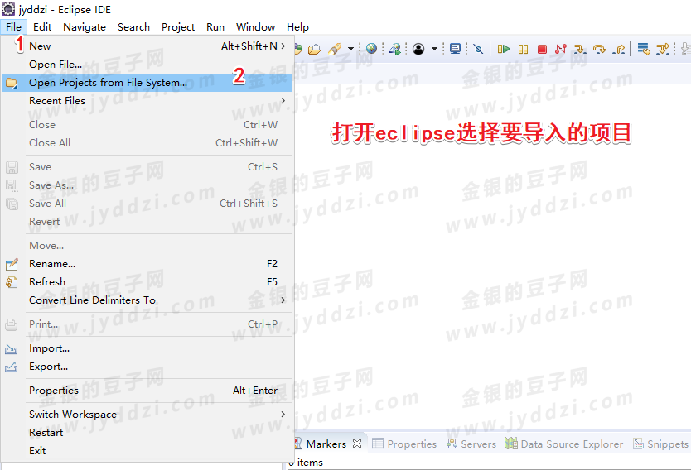Screen dimensions: 691x470
Task: Open the Web Browser globe icon
Action: 371,49
